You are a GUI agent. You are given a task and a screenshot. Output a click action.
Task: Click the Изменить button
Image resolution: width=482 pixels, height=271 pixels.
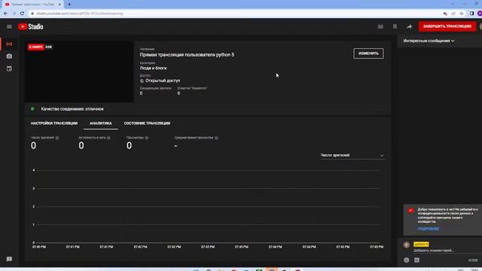(368, 53)
